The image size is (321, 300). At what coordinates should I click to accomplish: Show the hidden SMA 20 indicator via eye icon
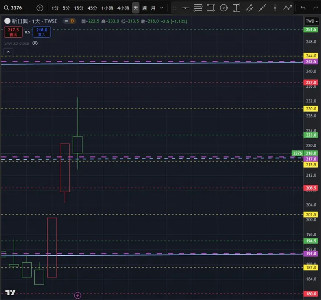pyautogui.click(x=35, y=43)
